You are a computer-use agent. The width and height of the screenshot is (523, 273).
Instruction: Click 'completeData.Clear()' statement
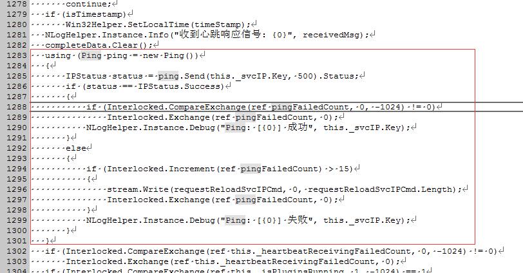coord(96,45)
